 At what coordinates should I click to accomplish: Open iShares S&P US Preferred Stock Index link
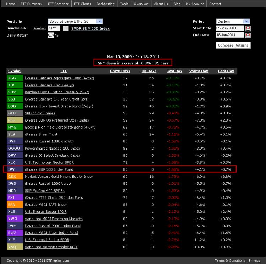tap(57, 120)
